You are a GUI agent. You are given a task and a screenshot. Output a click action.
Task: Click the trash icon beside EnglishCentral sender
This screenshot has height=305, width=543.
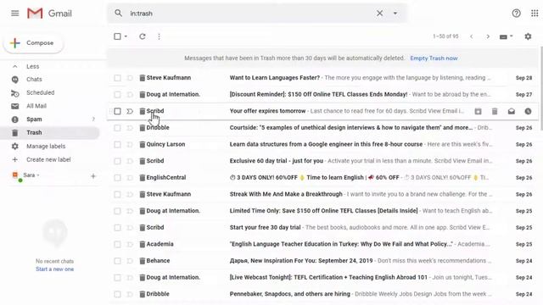[142, 178]
